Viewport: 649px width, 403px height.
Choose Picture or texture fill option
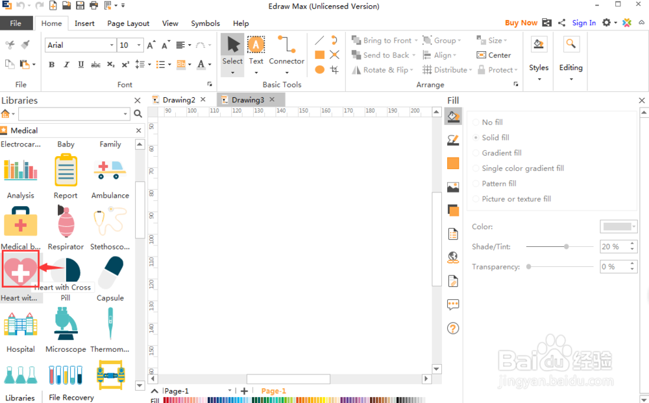point(476,199)
